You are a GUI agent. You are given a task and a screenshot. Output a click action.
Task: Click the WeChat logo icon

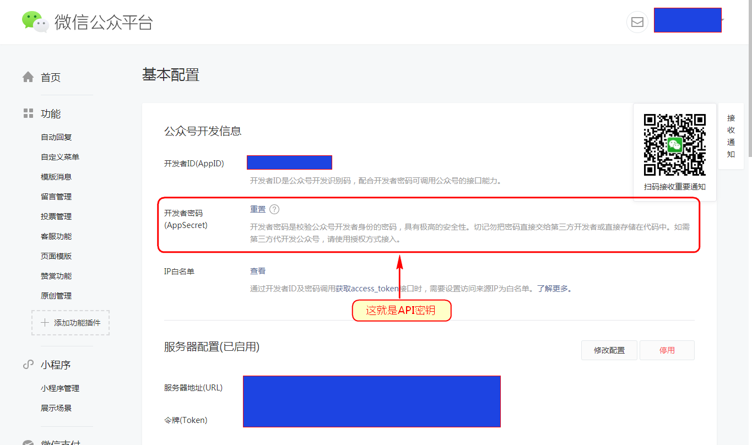click(x=35, y=21)
